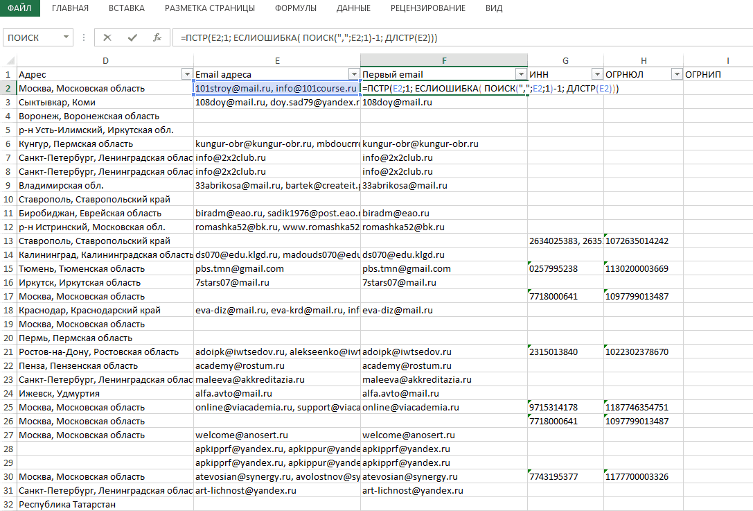This screenshot has width=753, height=511.
Task: Select maleeva@akkreditazia.ru in Email адреса column
Action: pyautogui.click(x=277, y=380)
